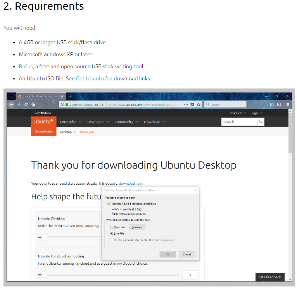Image resolution: width=297 pixels, height=288 pixels.
Task: Click the Canonical logo in the top bar
Action: [43, 113]
